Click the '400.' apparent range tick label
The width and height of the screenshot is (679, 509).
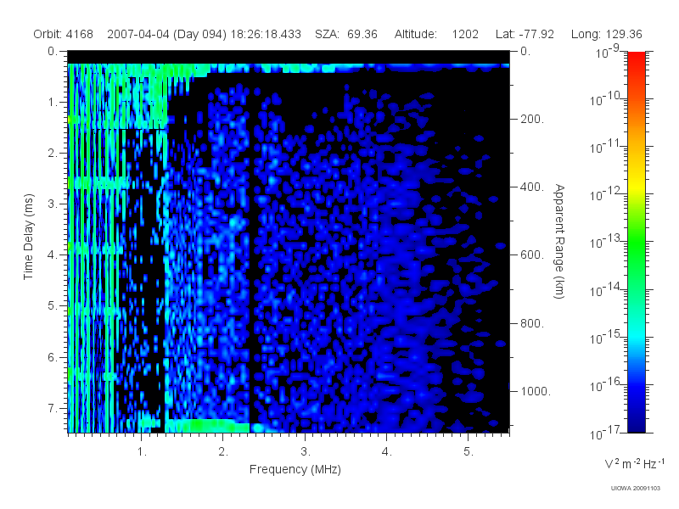[x=532, y=187]
